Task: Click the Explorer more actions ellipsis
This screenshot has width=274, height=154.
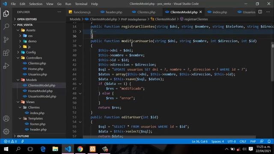Action: (x=60, y=12)
